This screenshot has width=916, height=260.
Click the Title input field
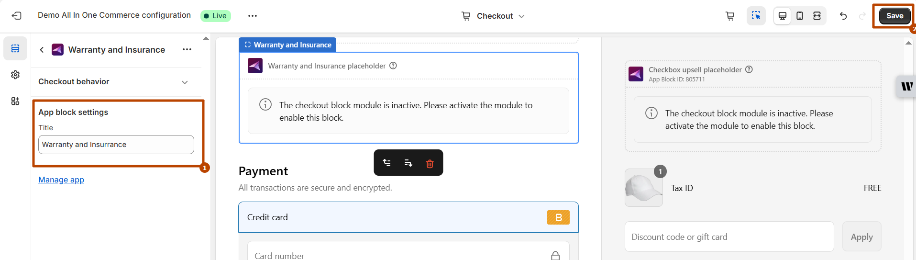[116, 145]
